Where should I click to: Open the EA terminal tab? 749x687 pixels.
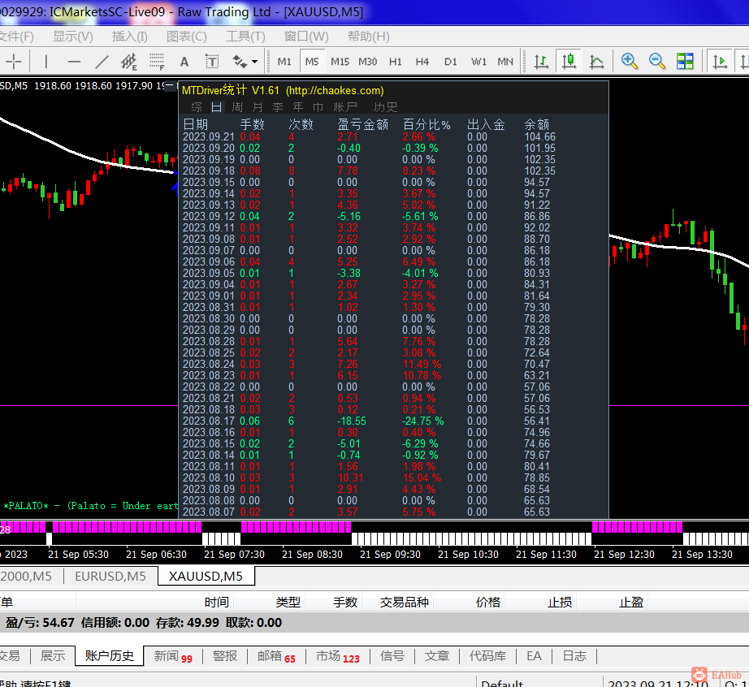point(534,656)
